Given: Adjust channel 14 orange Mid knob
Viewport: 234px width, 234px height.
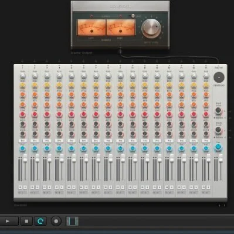Looking at the screenshot, I should [x=181, y=104].
